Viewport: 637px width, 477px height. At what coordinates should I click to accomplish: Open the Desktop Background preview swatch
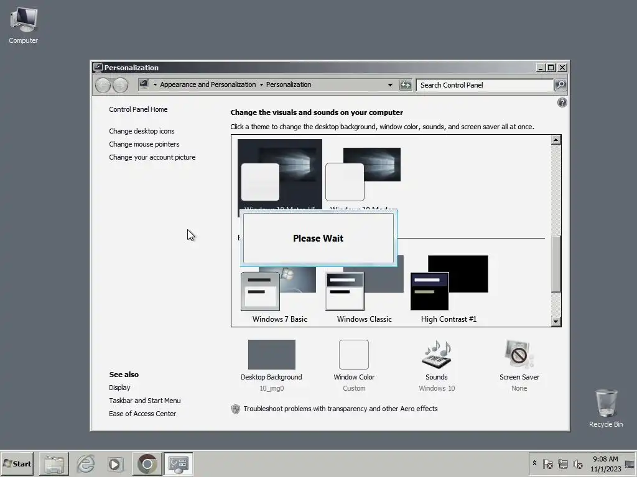click(271, 355)
